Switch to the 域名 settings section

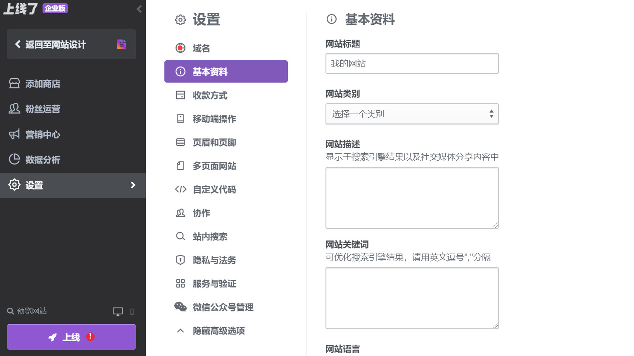[200, 48]
